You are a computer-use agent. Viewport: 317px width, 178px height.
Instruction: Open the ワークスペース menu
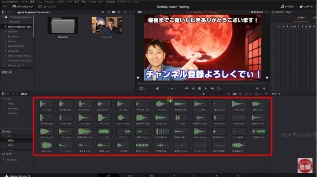124,2
